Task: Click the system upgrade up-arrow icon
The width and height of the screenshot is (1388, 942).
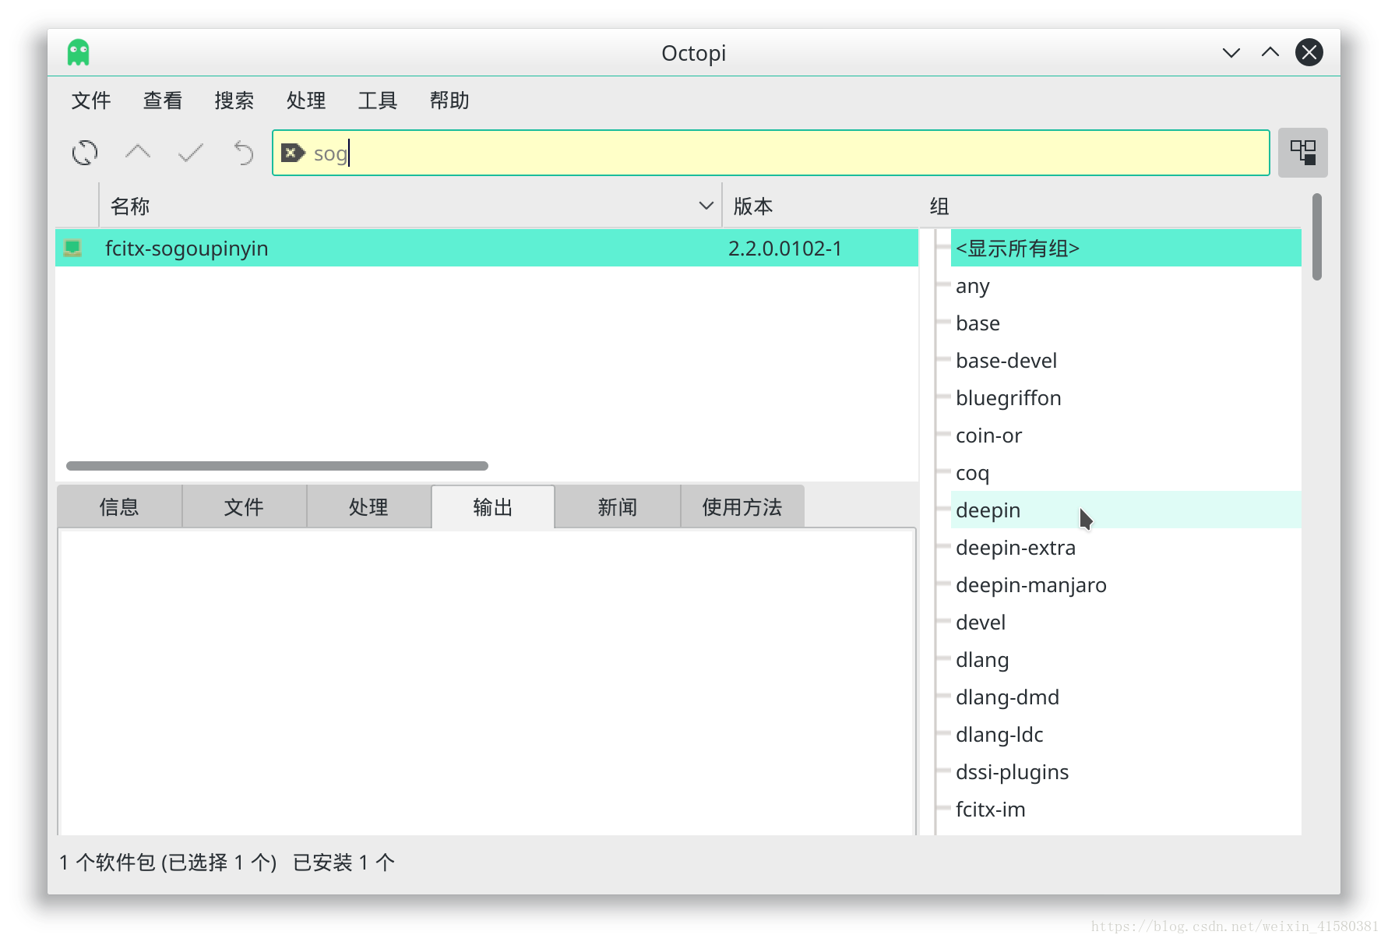Action: (x=138, y=153)
